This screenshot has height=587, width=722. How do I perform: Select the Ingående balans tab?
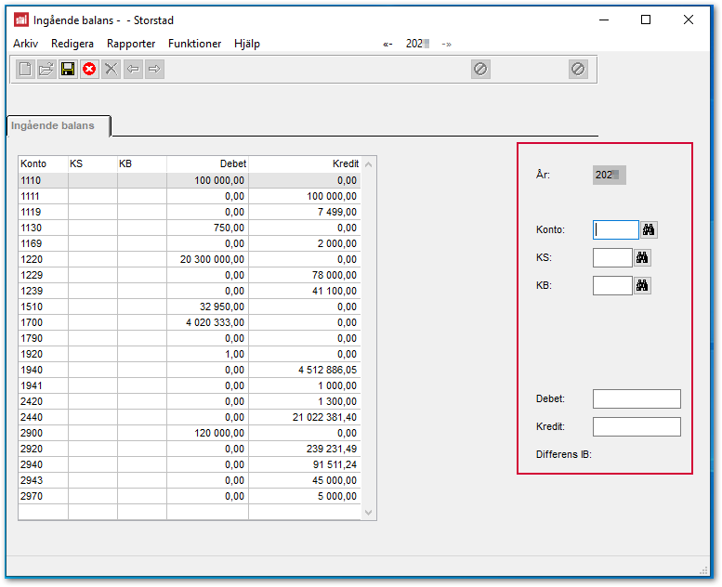(x=58, y=125)
